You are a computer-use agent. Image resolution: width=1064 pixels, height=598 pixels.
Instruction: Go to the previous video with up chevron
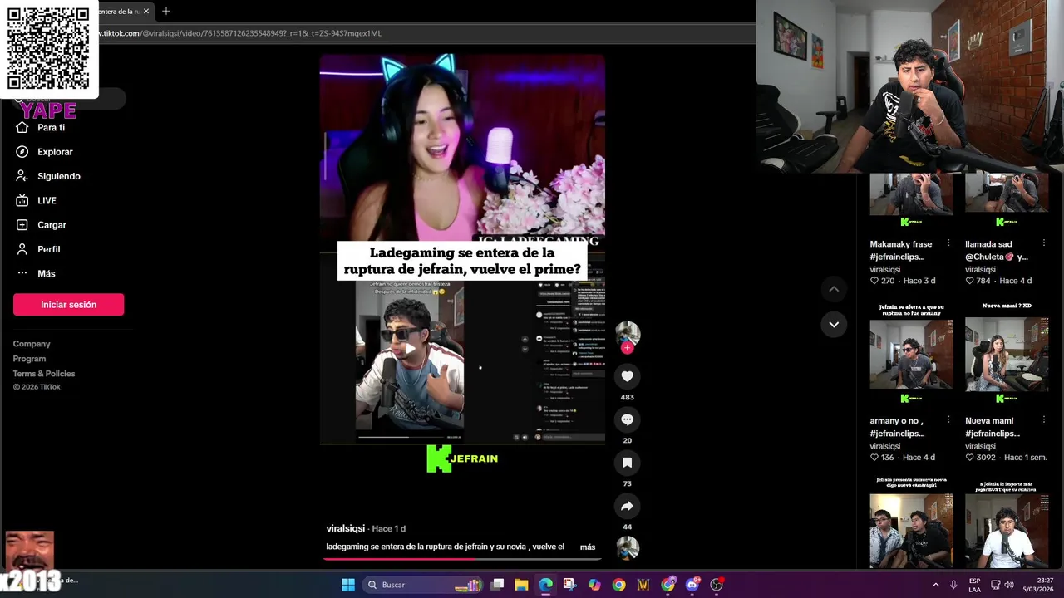tap(834, 289)
